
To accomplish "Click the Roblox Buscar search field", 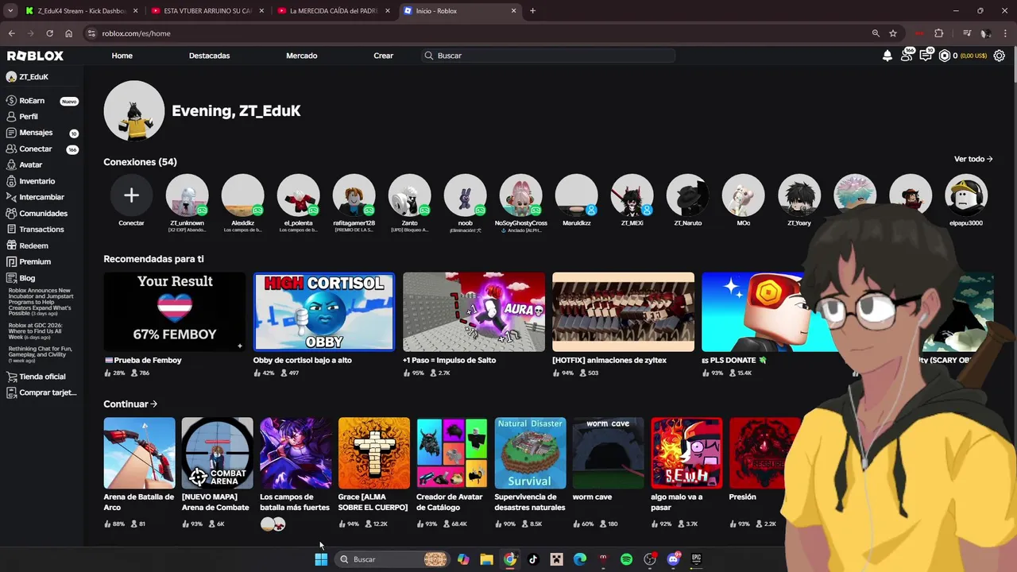I will [x=548, y=56].
